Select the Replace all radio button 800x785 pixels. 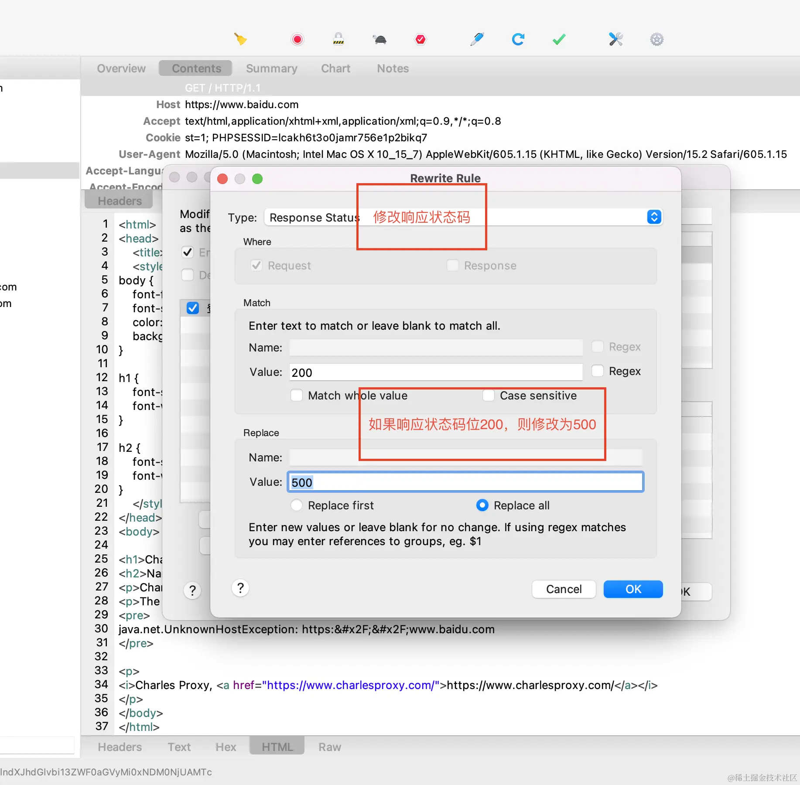coord(482,505)
